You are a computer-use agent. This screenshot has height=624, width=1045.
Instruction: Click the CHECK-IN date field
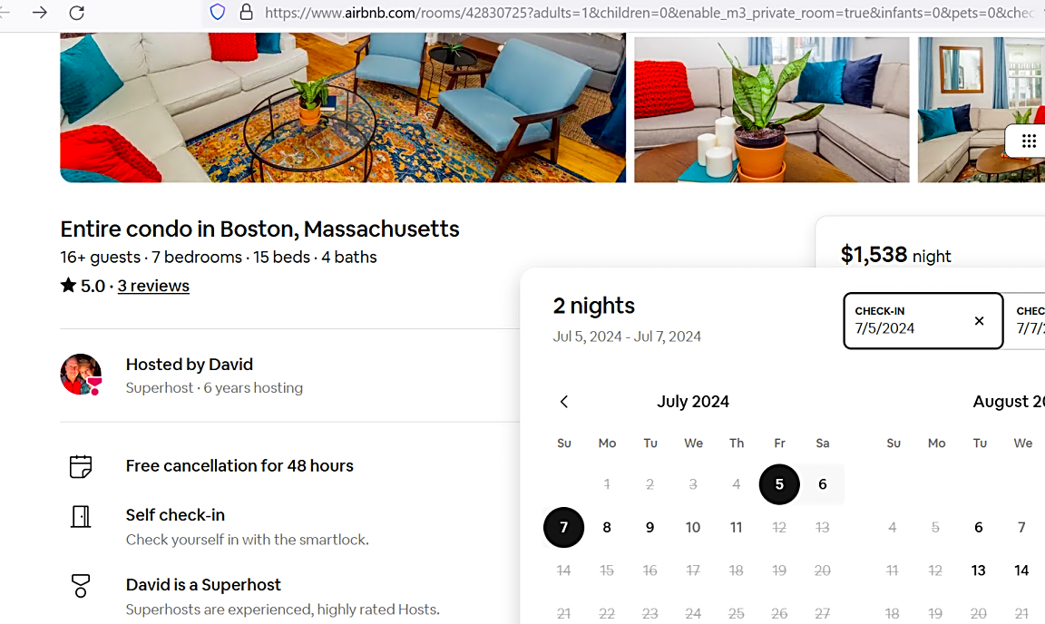923,321
